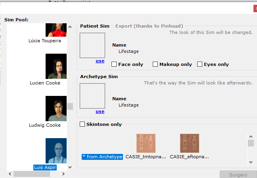Click the Sim Pool vertical scrollbar thumb

pos(70,107)
